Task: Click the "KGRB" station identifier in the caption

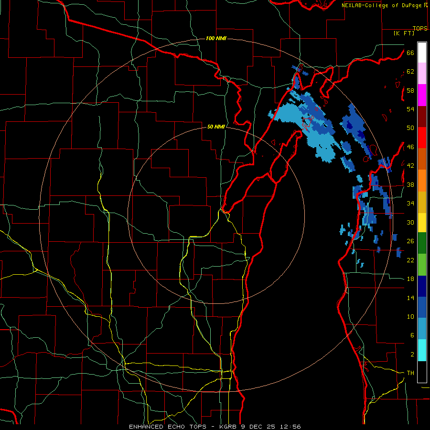Action: pyautogui.click(x=229, y=427)
